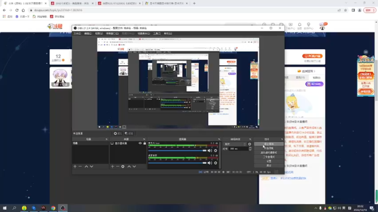The height and width of the screenshot is (212, 378).
Task: Select the display capture source row
Action: tap(128, 143)
